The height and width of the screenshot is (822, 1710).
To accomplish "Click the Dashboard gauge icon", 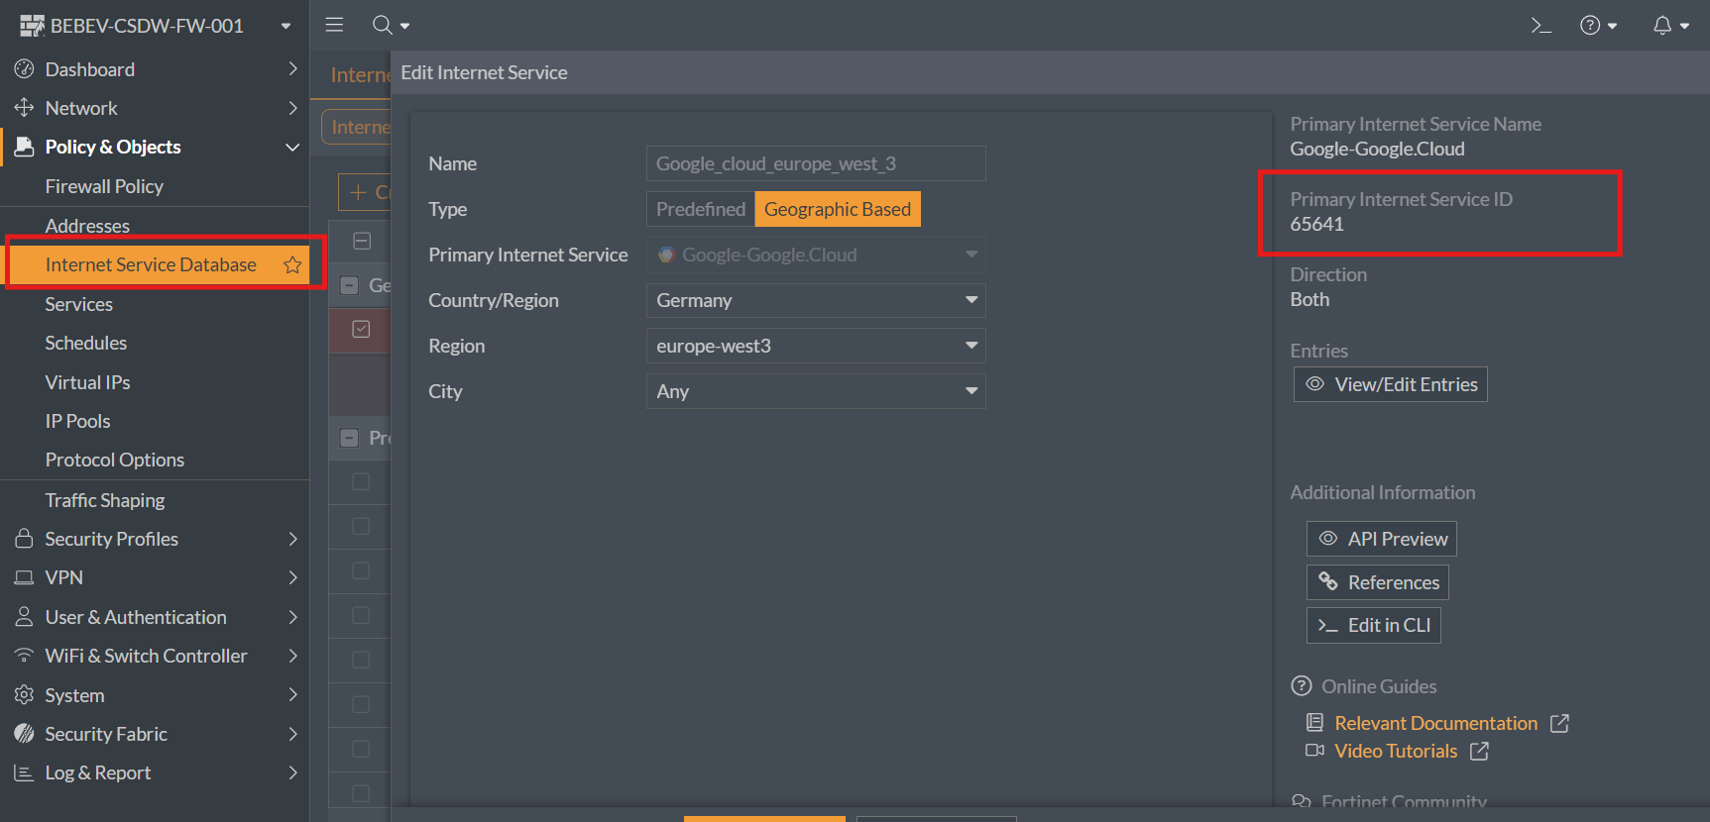I will pos(24,69).
